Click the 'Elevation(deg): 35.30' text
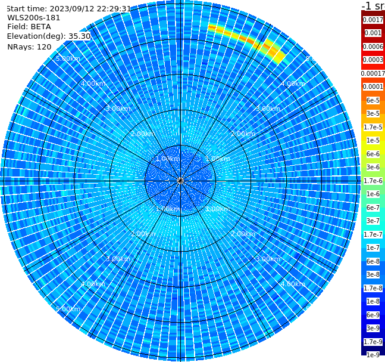Viewport: 385px width, 362px height. coord(49,36)
